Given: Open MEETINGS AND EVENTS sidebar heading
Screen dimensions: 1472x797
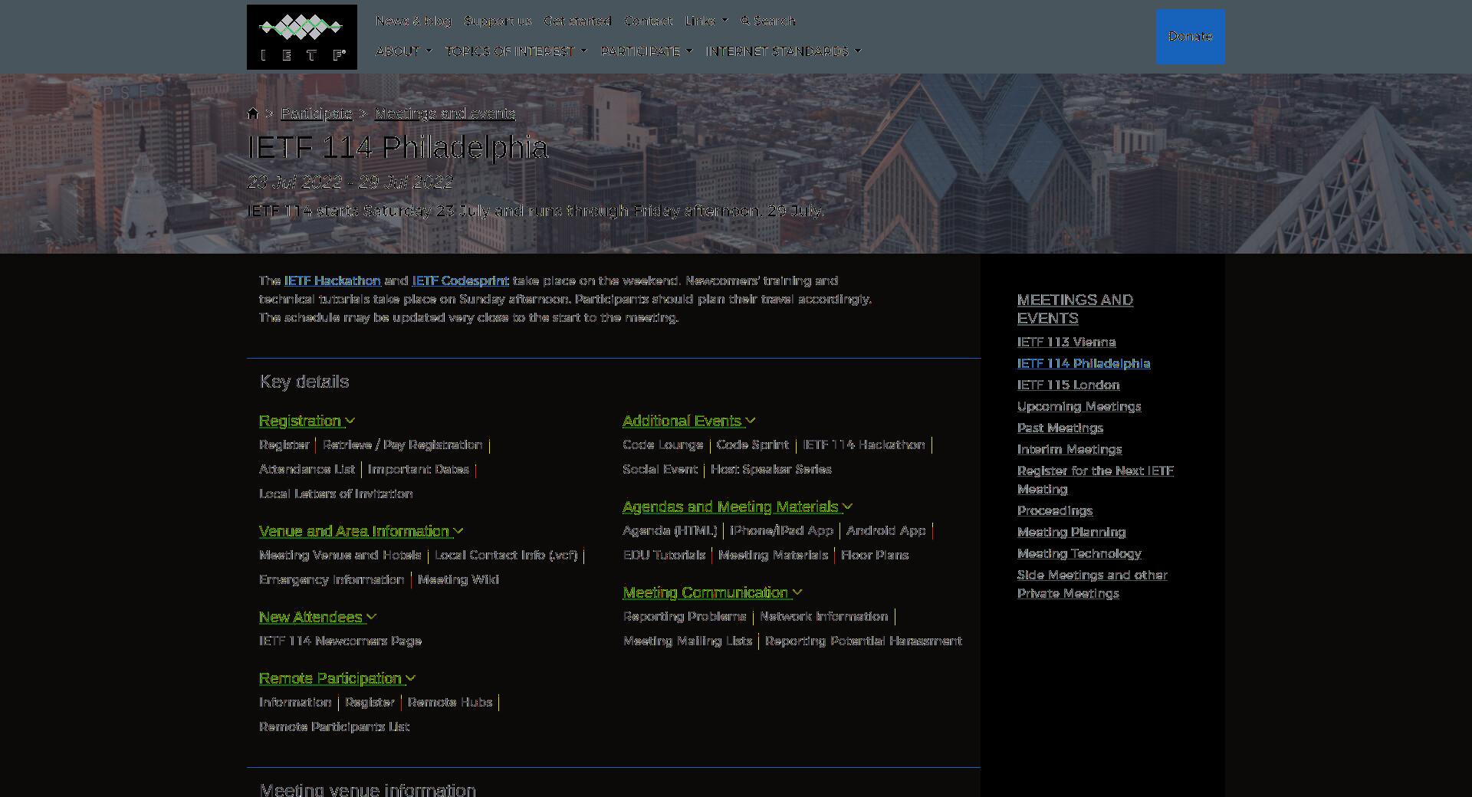Looking at the screenshot, I should click(x=1075, y=309).
